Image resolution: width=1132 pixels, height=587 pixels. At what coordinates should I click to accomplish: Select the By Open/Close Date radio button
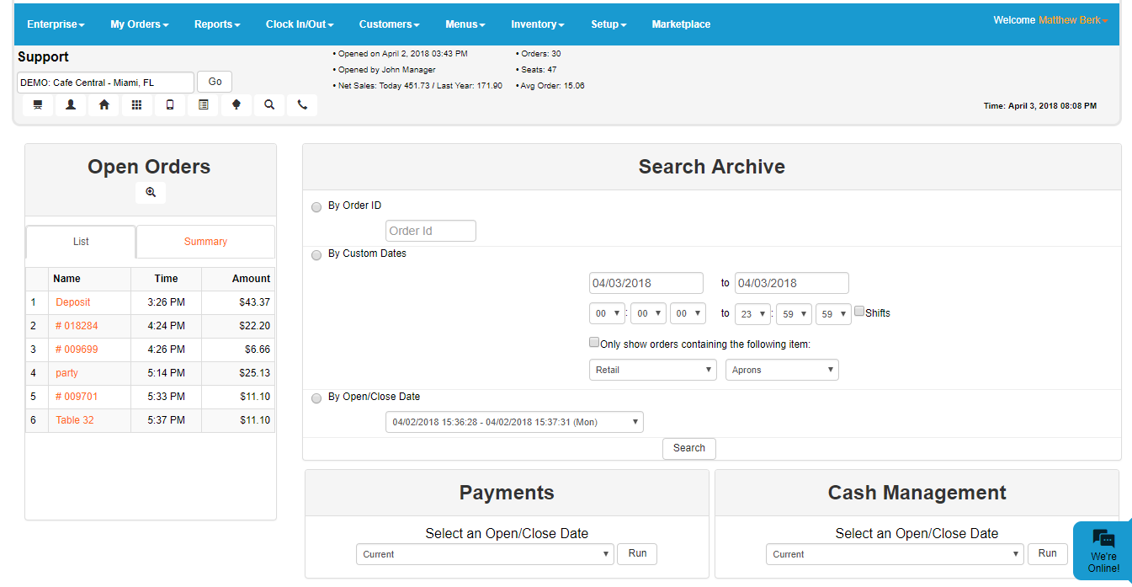pyautogui.click(x=316, y=398)
